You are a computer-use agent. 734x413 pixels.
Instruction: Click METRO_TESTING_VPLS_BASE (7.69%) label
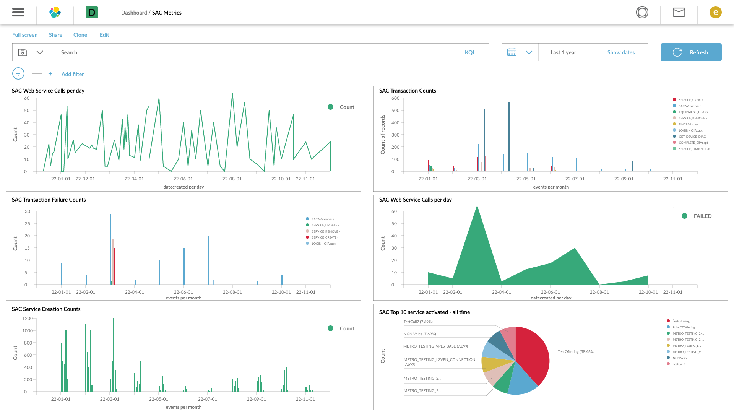click(x=437, y=346)
